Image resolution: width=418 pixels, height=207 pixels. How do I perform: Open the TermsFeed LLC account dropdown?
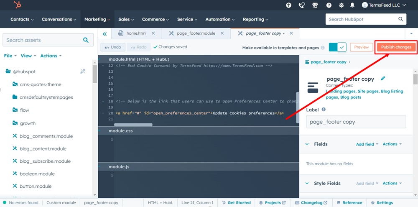point(384,5)
